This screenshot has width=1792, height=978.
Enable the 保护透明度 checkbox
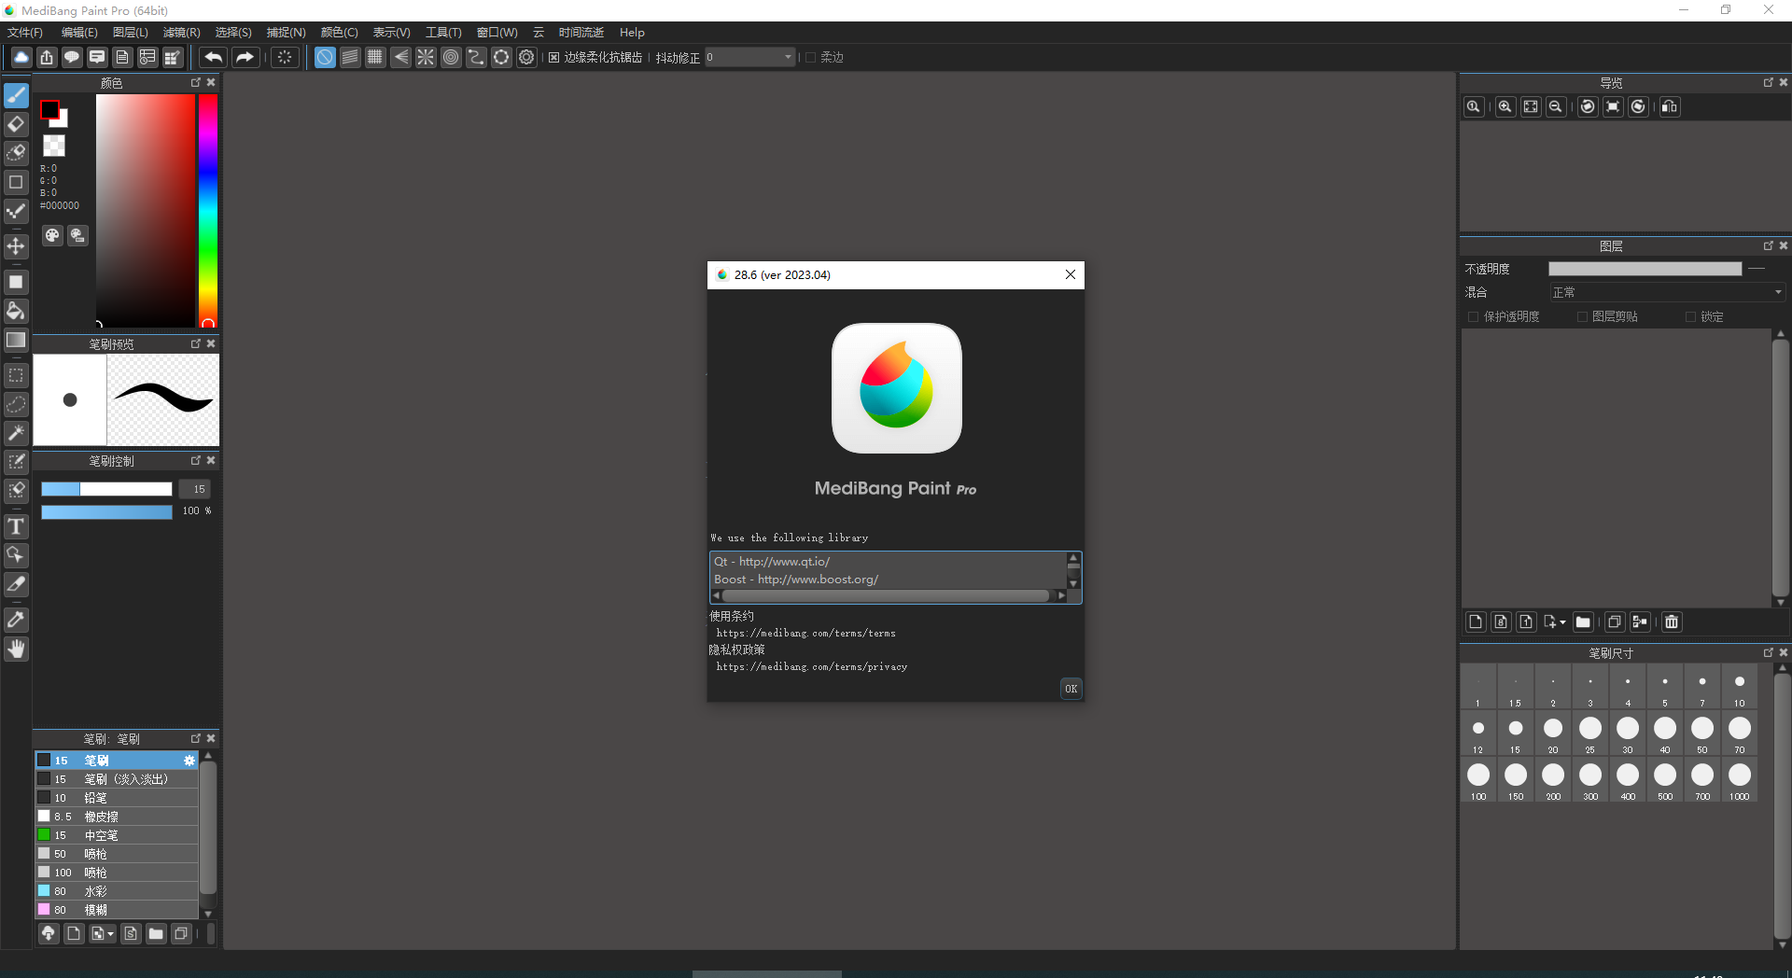click(1474, 317)
